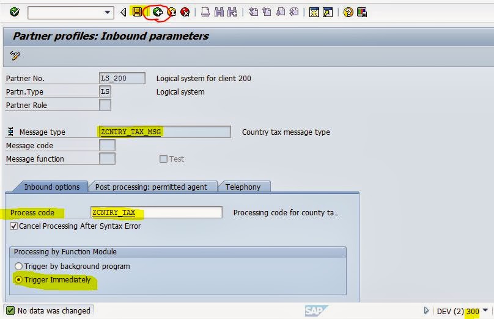
Task: Click the Print icon
Action: (205, 12)
